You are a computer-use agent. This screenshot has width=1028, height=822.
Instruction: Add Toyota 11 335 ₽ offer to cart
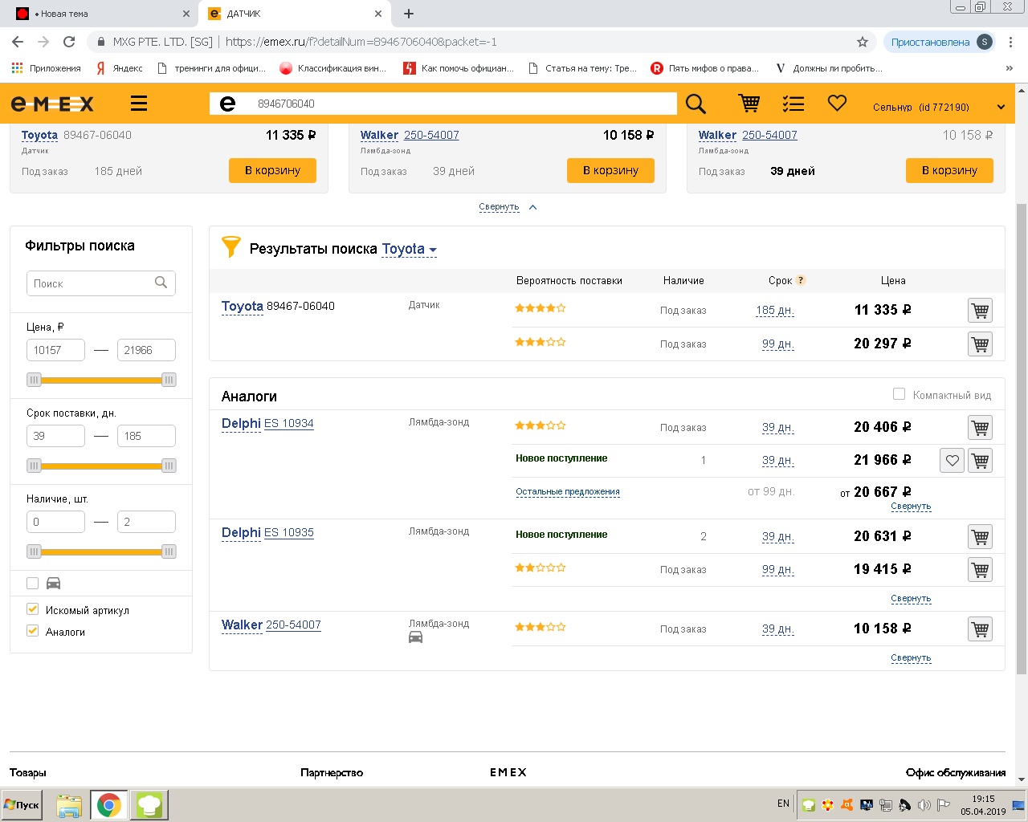980,311
